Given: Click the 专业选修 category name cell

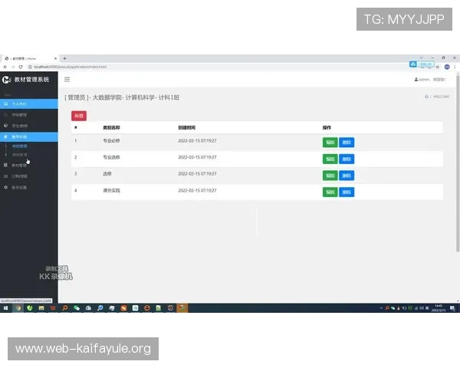Looking at the screenshot, I should coord(111,157).
